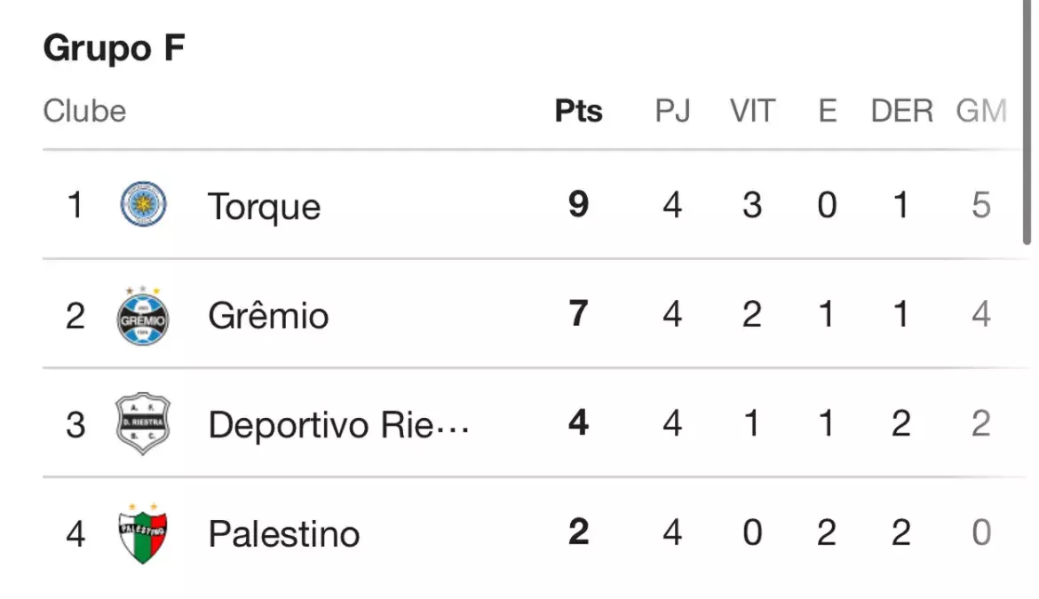Select the PJ column header
The width and height of the screenshot is (1039, 599).
click(x=672, y=111)
